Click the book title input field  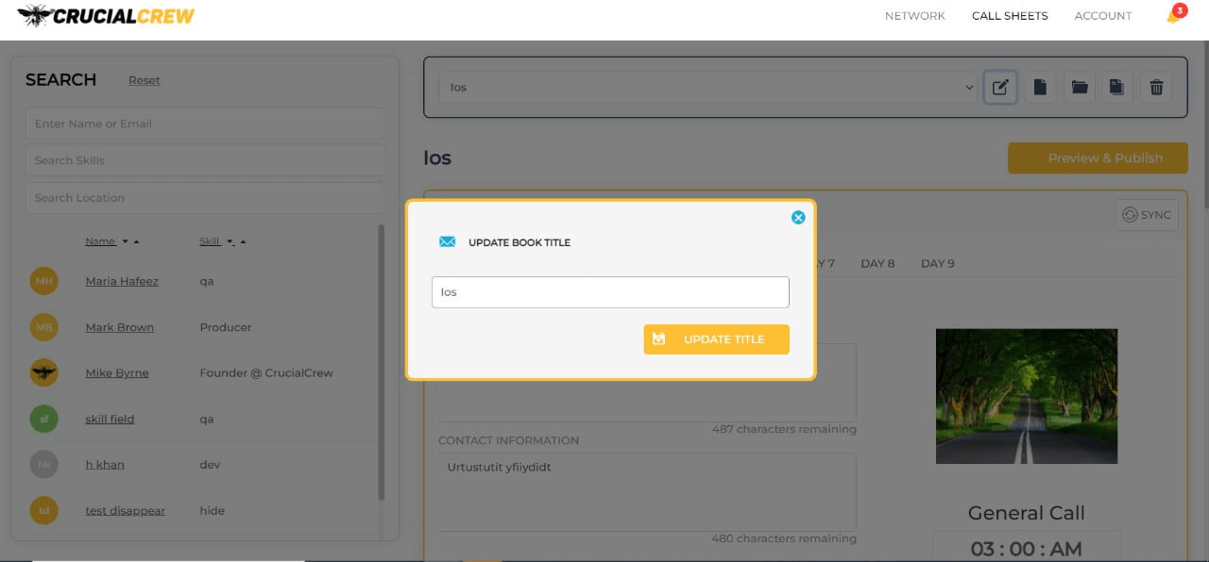[610, 292]
